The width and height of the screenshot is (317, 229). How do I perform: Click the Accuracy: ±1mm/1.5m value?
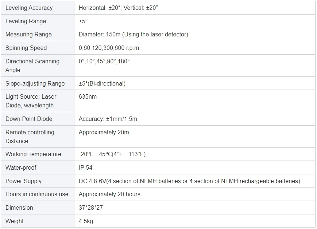[x=108, y=119]
